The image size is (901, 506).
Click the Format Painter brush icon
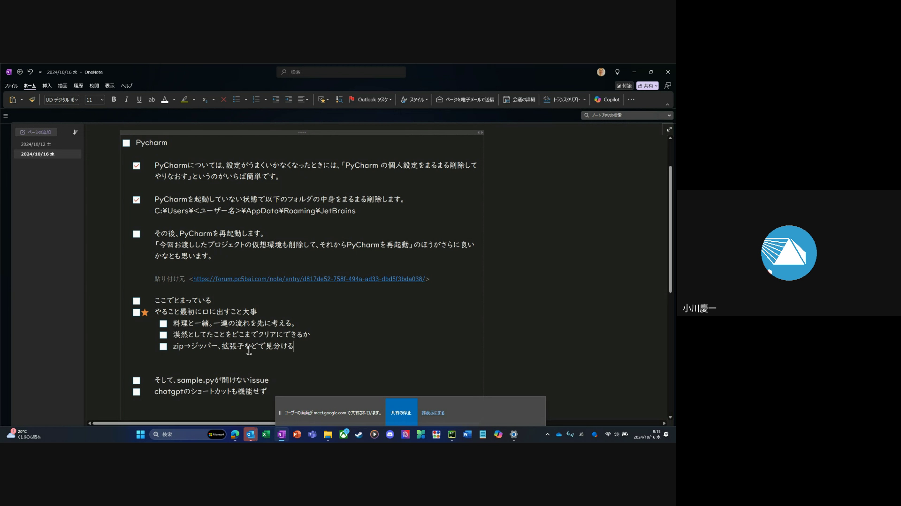[32, 99]
